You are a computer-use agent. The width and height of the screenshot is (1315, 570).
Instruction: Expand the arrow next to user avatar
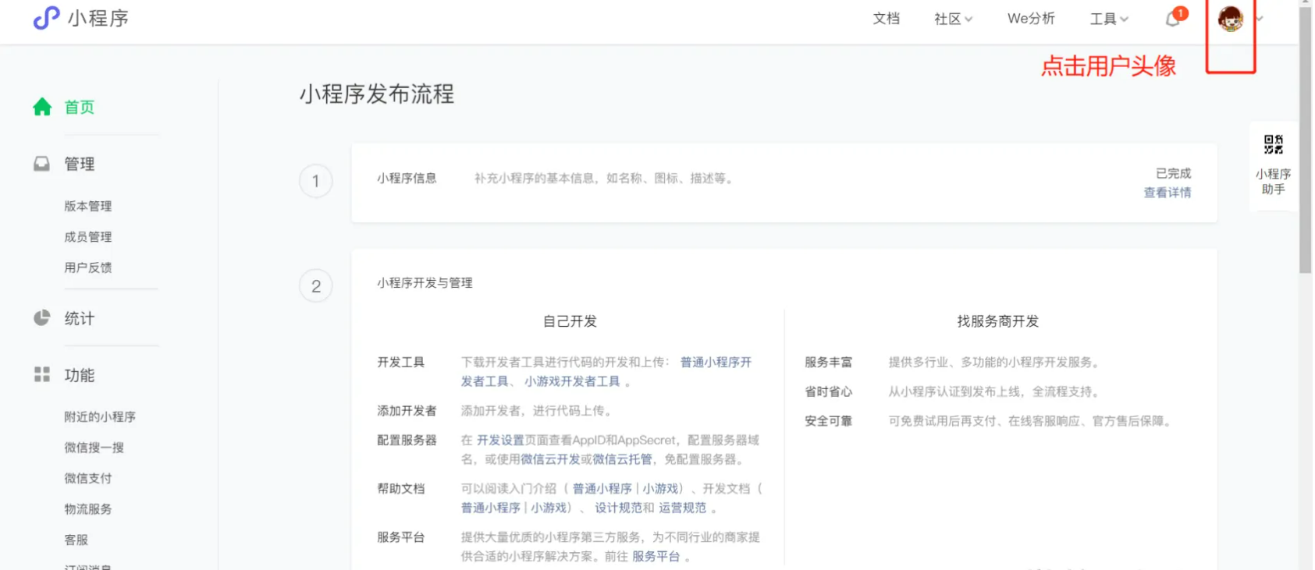(x=1259, y=19)
